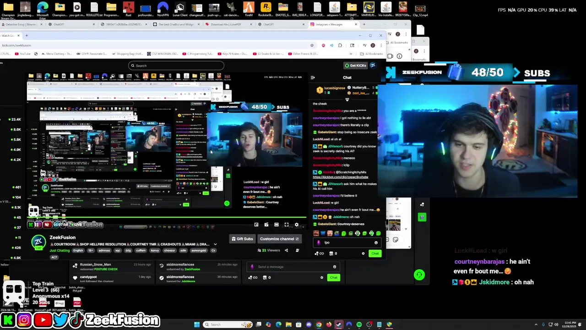Click the Send a message field
The height and width of the screenshot is (330, 586).
(293, 267)
